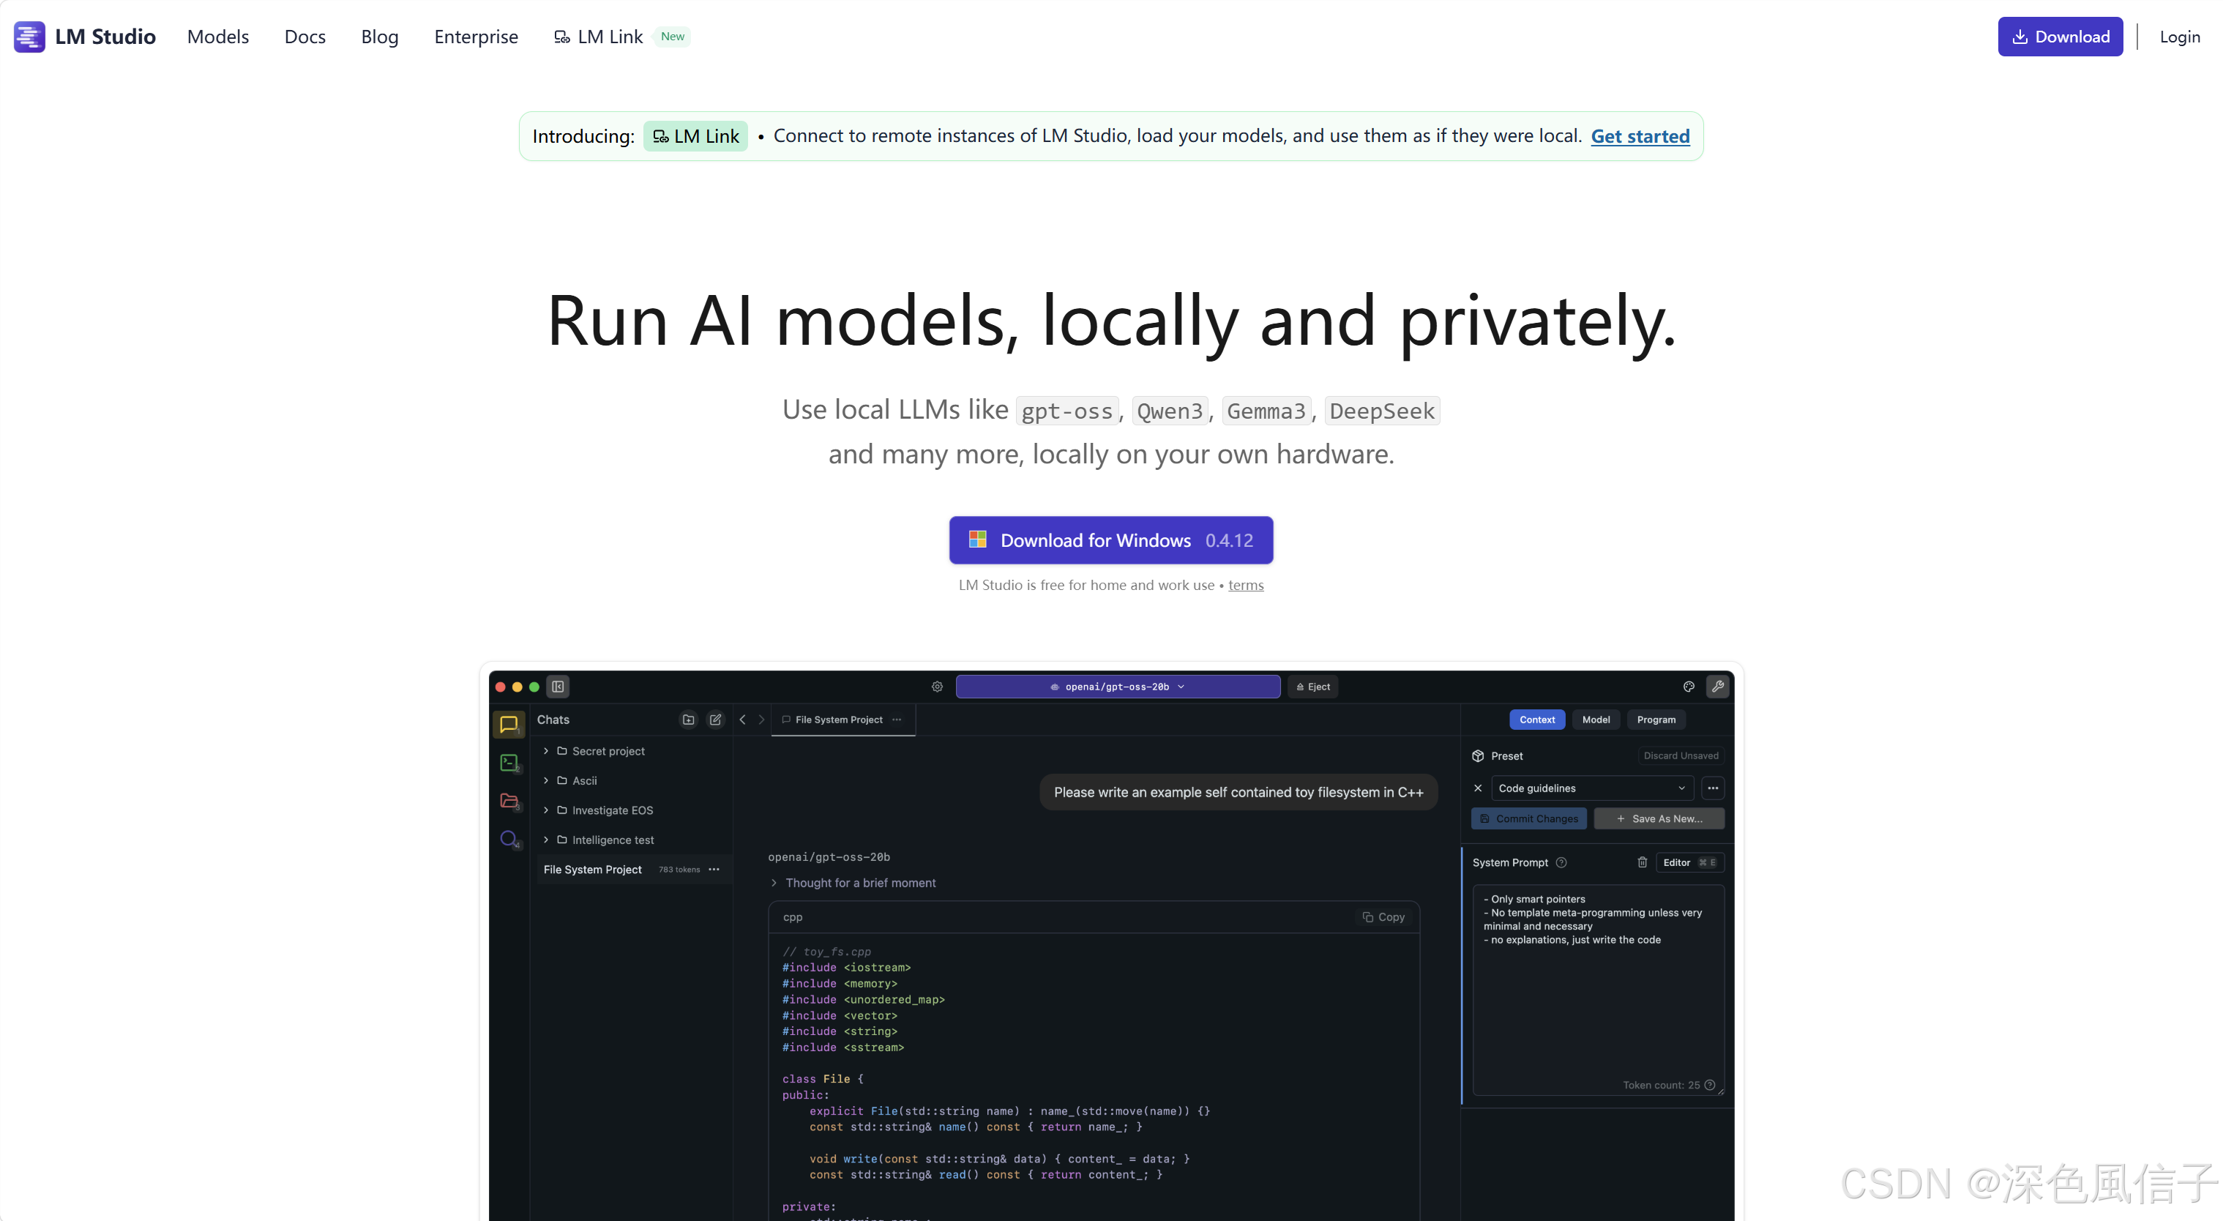Image resolution: width=2223 pixels, height=1221 pixels.
Task: Select the Chat sidebar icon
Action: 509,725
